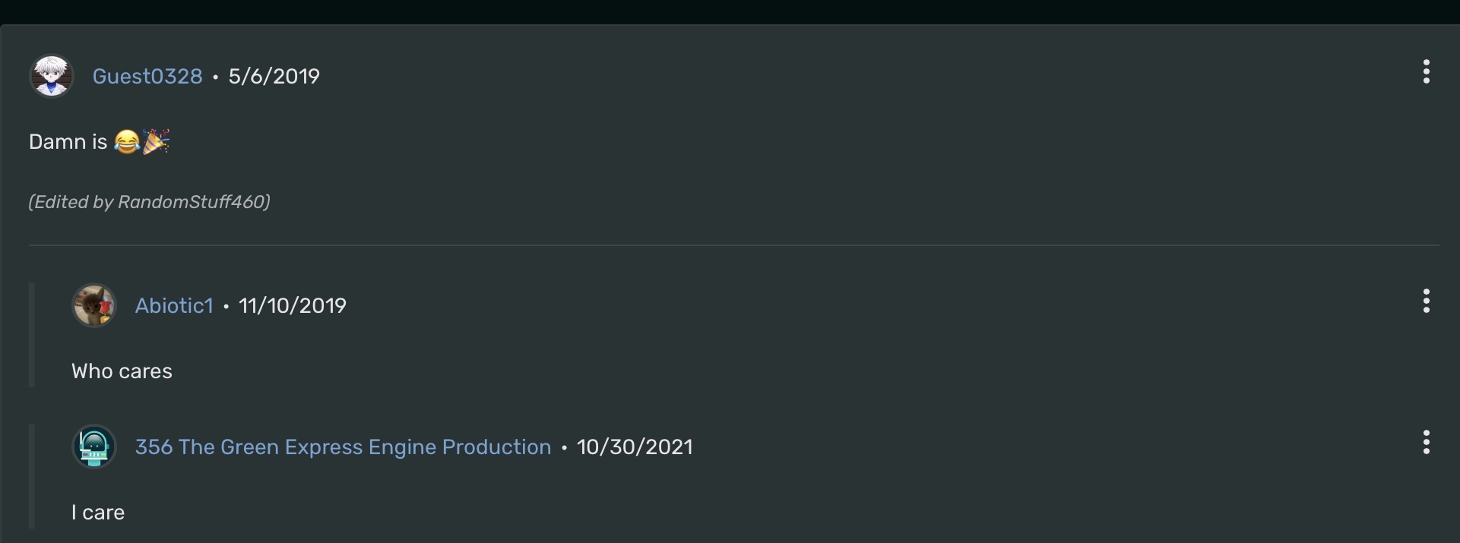
Task: Click the thread bar beside the "I care" reply
Action: [x=32, y=476]
